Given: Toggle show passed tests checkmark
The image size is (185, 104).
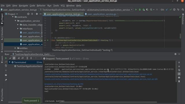Looking at the screenshot, I should (10, 58).
